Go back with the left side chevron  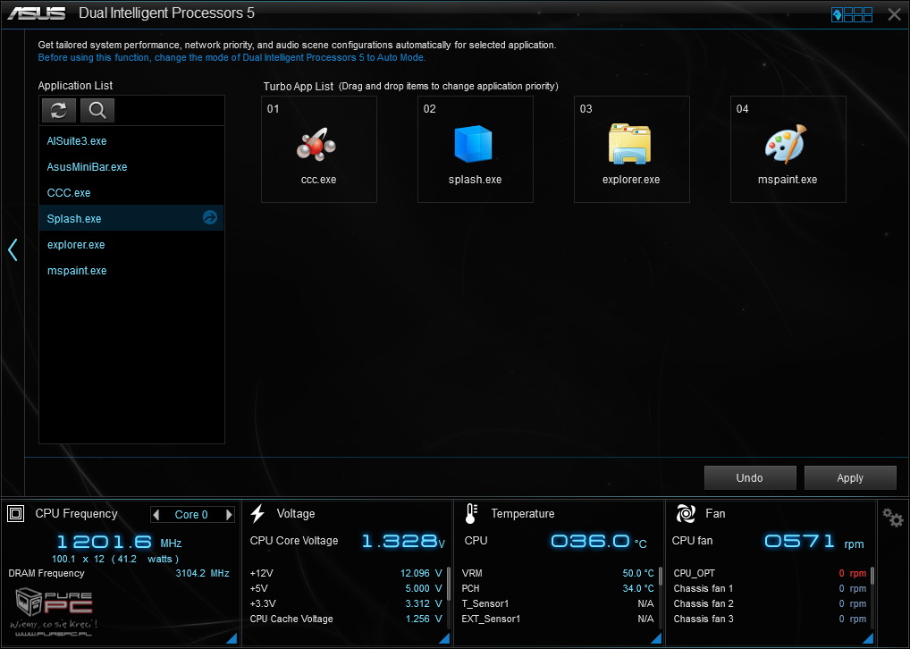click(13, 249)
